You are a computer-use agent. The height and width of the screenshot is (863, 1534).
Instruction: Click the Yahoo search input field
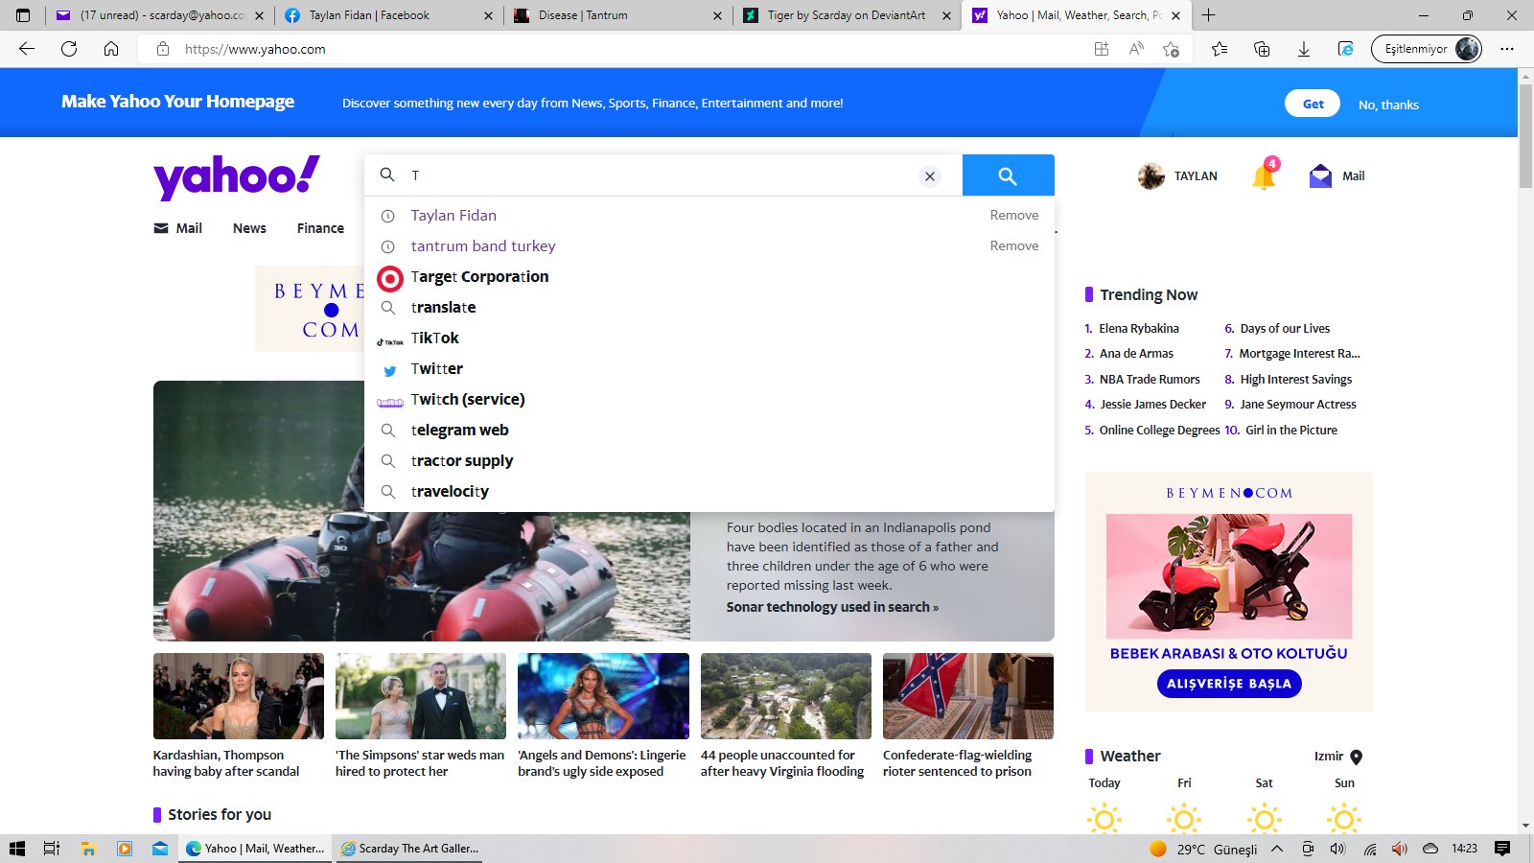click(662, 175)
